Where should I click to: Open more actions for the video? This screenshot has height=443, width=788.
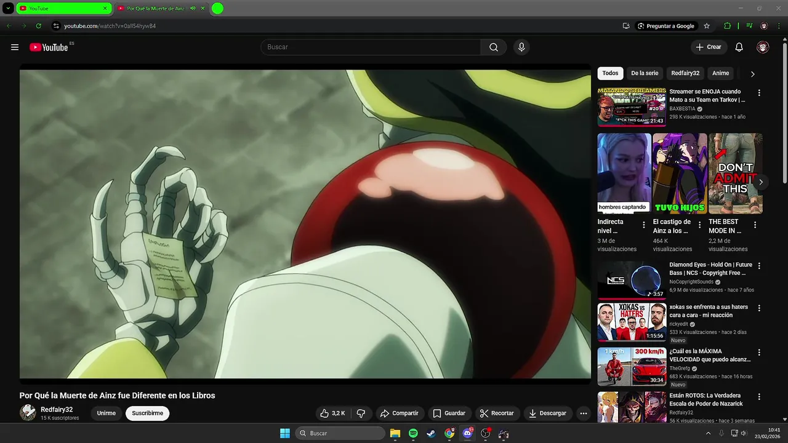[584, 413]
